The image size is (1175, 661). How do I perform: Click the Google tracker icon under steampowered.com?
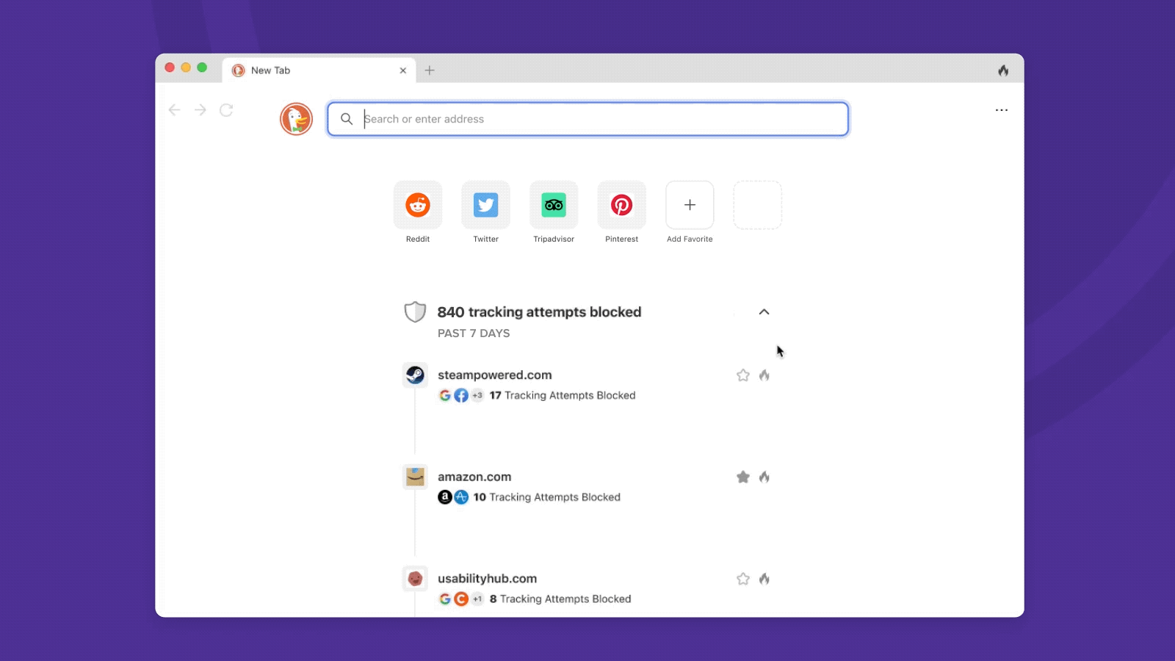point(445,395)
